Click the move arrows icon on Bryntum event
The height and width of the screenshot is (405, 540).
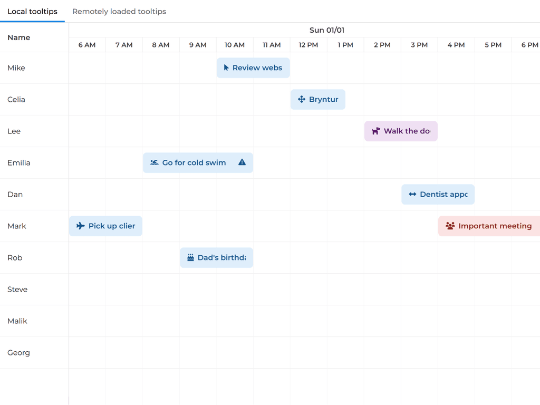click(x=302, y=100)
